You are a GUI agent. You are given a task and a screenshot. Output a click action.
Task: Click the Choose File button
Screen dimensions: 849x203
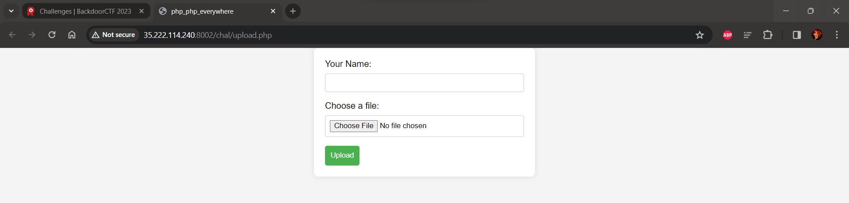pyautogui.click(x=353, y=126)
